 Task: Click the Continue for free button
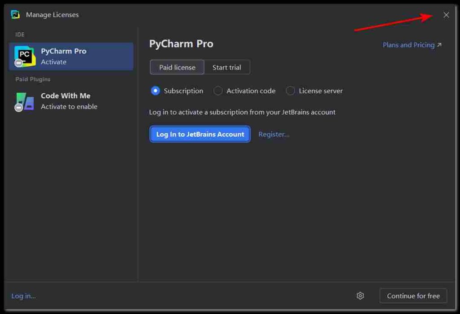(413, 296)
